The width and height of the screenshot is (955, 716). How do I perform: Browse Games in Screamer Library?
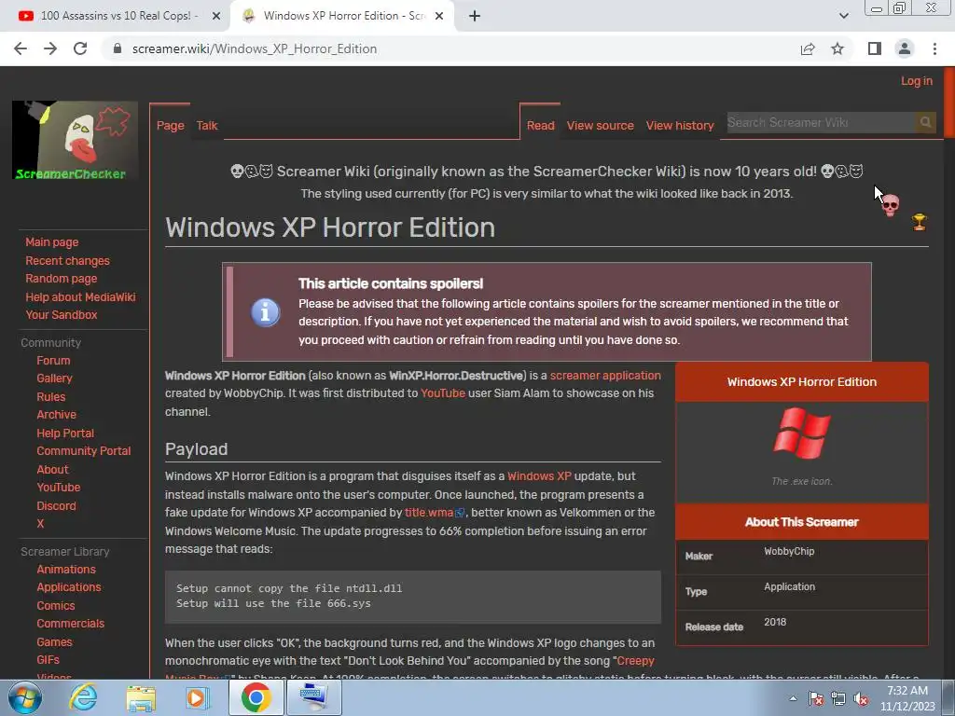pyautogui.click(x=54, y=642)
